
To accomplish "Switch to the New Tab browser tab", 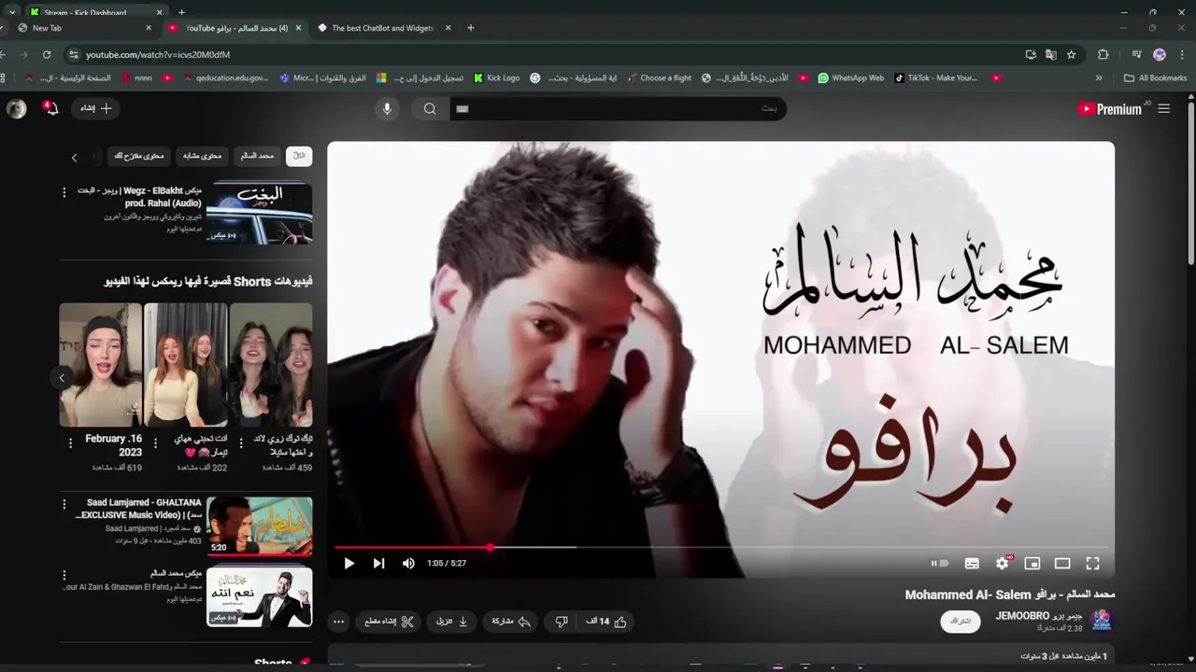I will [82, 28].
